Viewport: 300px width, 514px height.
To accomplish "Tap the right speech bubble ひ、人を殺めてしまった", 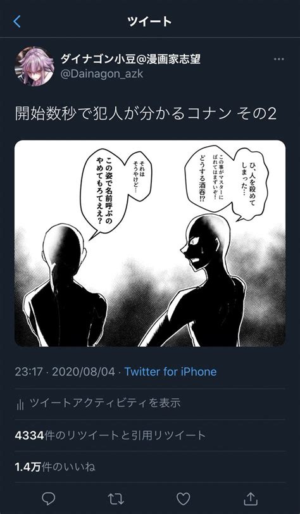I will point(249,184).
